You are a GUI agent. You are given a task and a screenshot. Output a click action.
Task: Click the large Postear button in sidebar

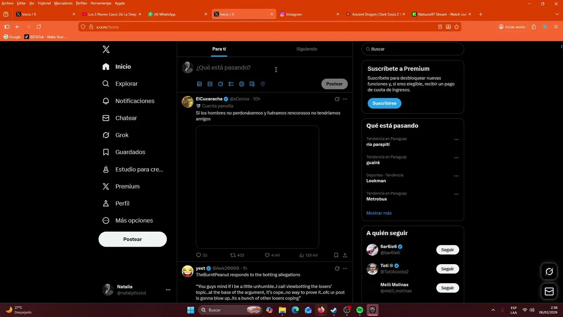point(132,239)
